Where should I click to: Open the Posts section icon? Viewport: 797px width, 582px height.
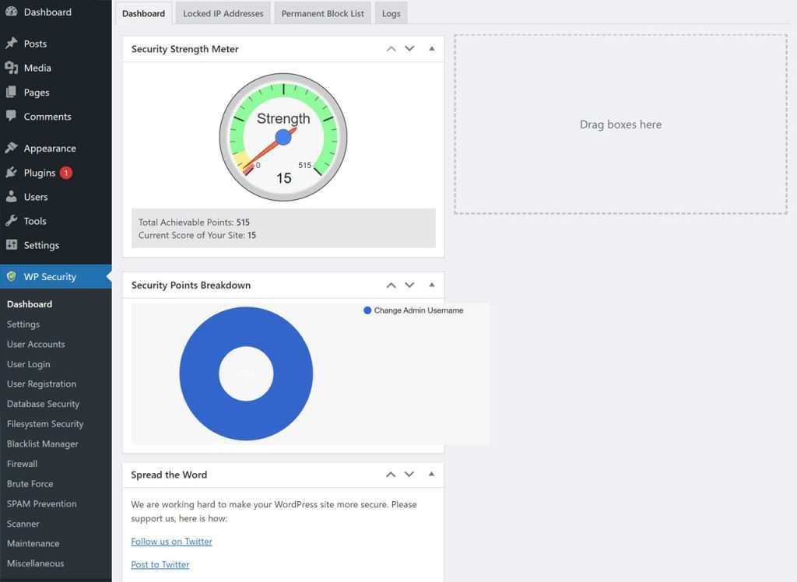10,44
